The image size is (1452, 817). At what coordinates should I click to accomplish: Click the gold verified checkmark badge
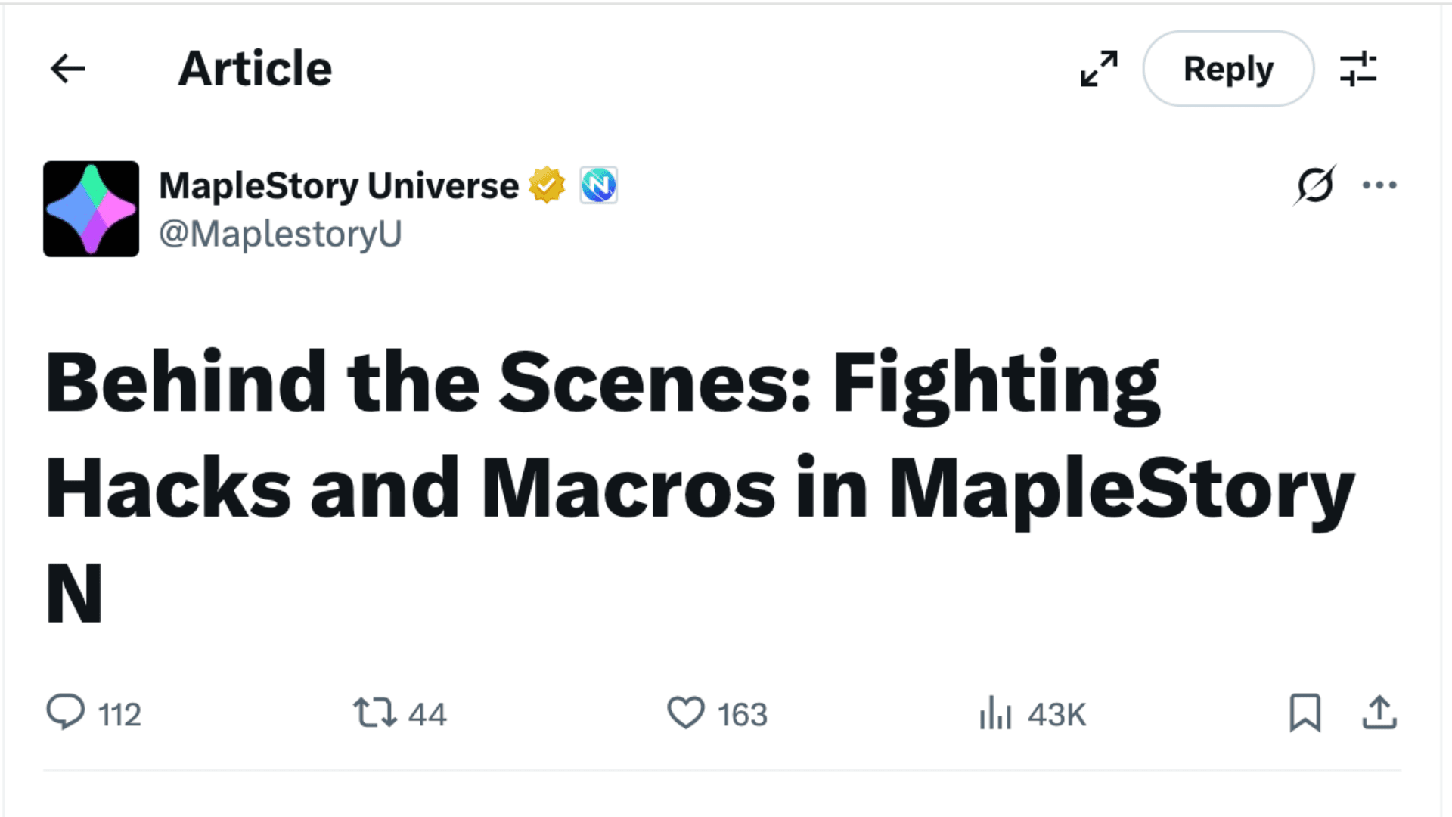tap(547, 185)
